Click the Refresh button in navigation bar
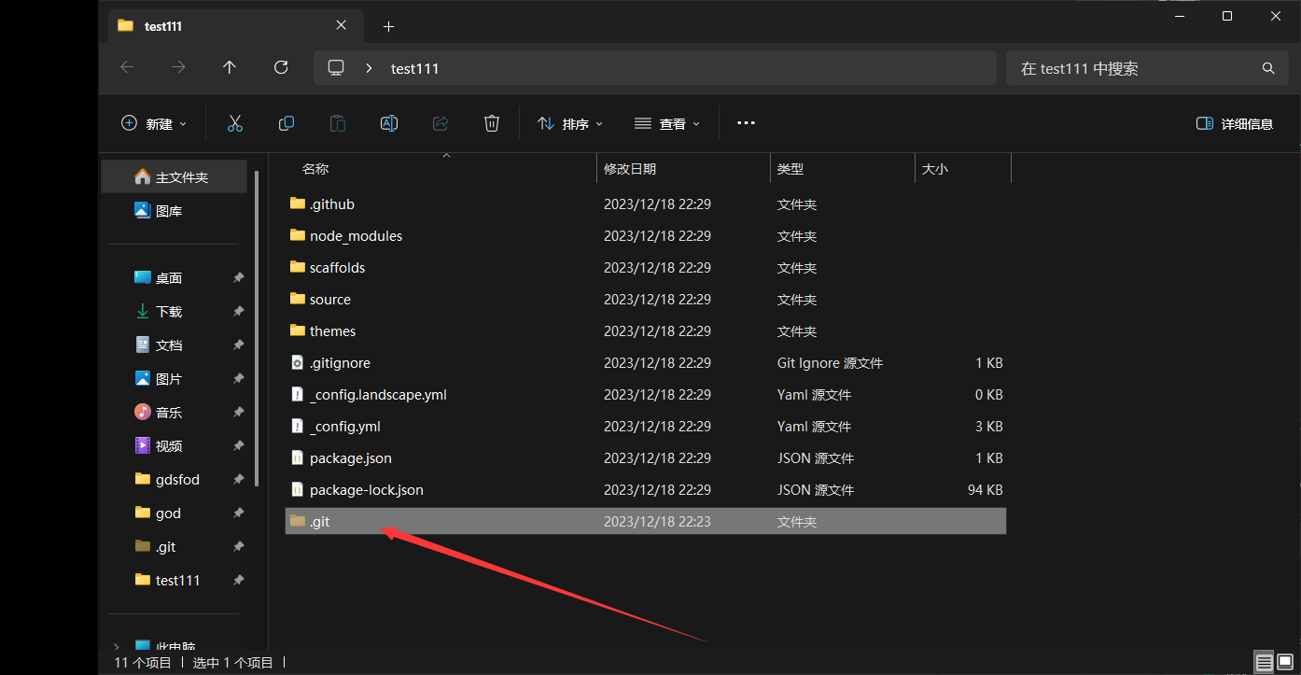Screen dimensions: 1301x675 [281, 67]
